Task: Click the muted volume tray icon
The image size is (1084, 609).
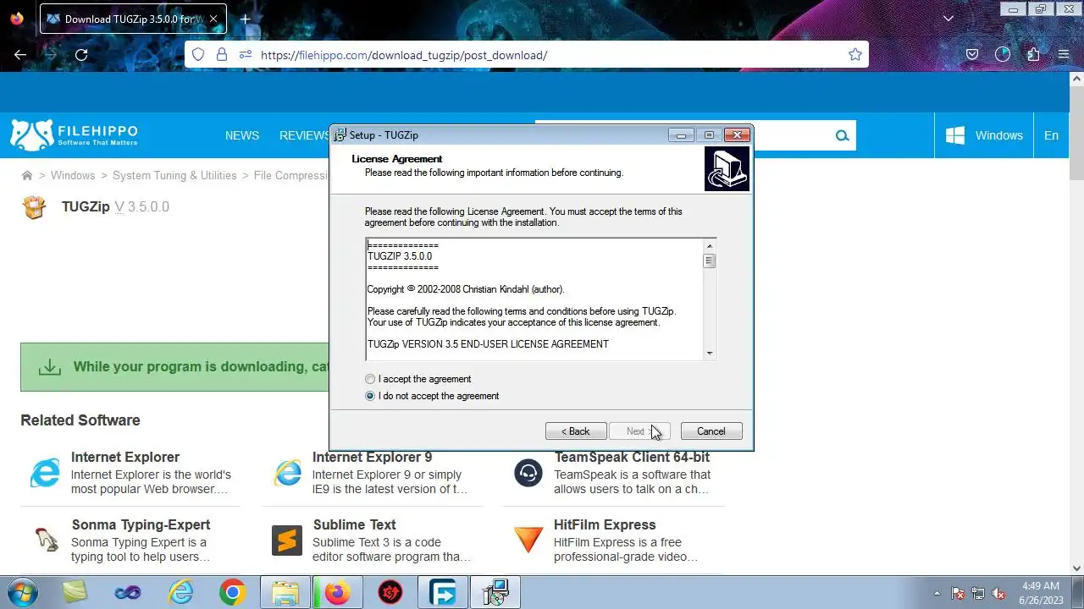Action: pyautogui.click(x=998, y=593)
